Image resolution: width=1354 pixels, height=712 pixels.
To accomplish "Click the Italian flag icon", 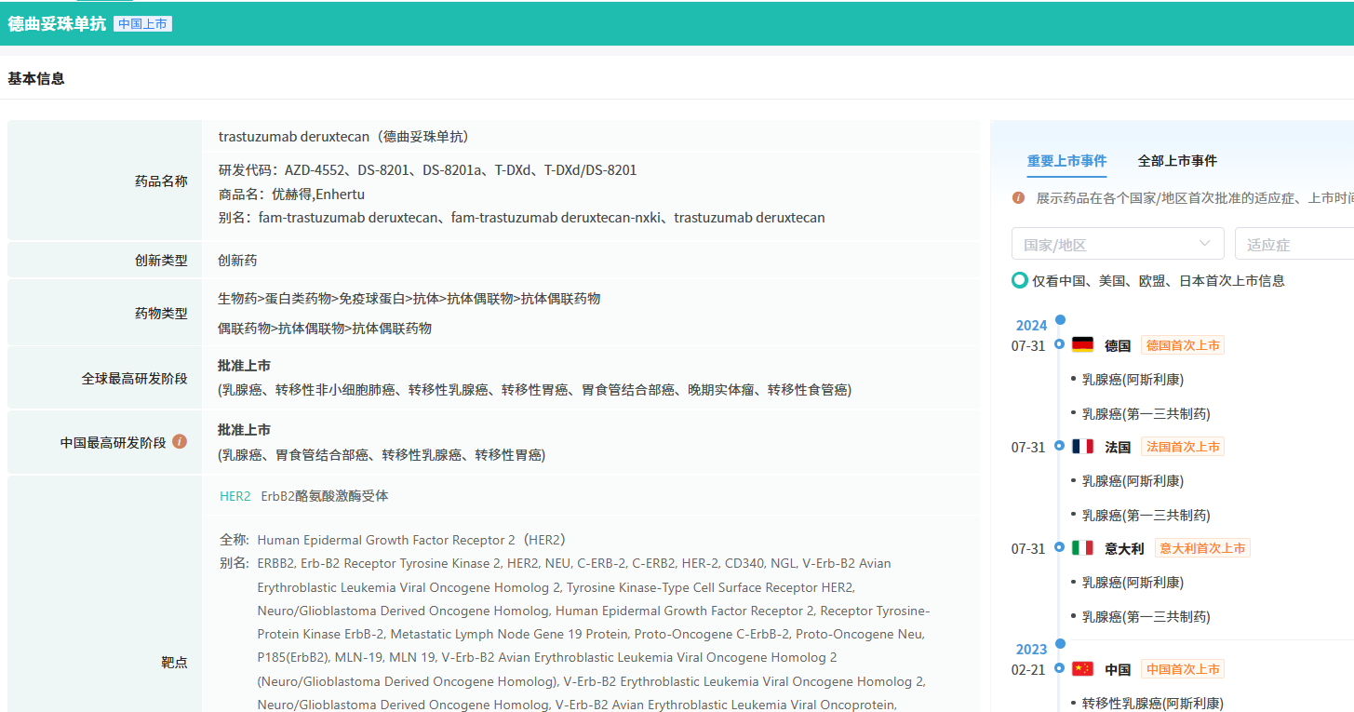I will point(1082,548).
